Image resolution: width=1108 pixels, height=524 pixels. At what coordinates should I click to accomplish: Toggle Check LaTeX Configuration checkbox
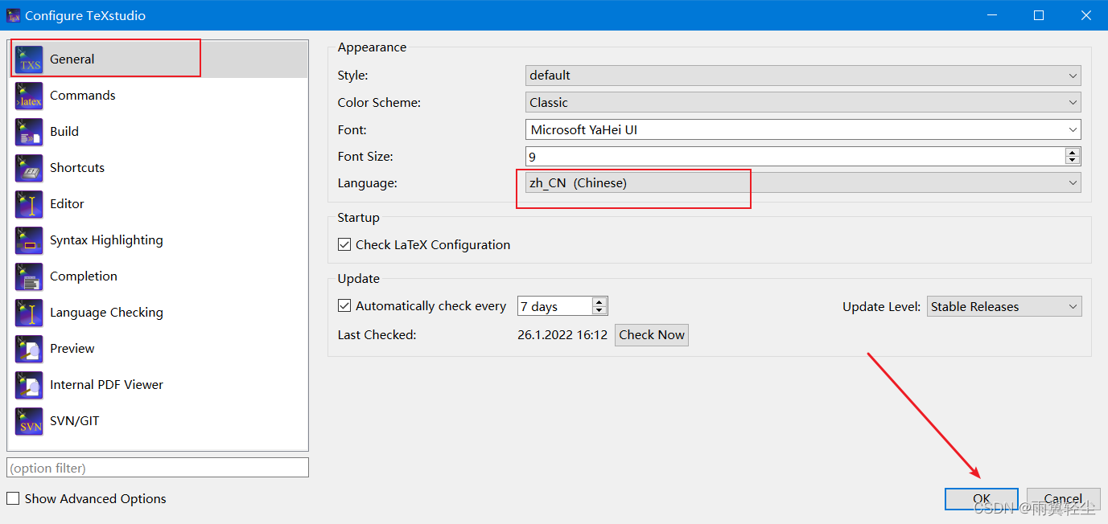344,244
